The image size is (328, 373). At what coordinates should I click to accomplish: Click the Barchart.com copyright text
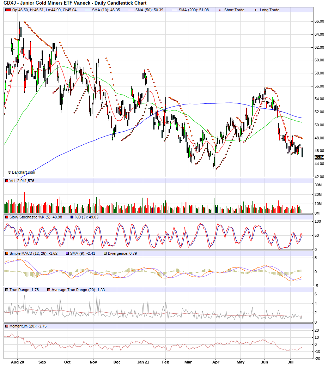pyautogui.click(x=22, y=173)
